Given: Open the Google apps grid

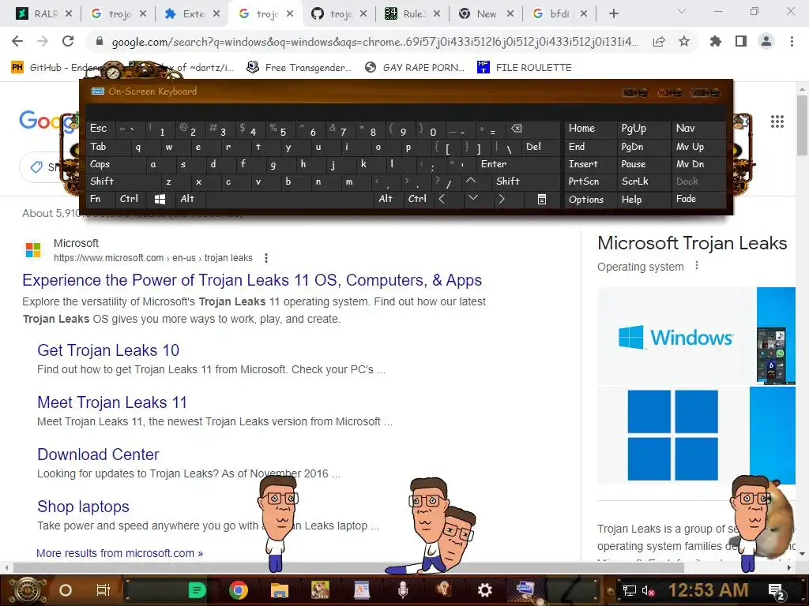Looking at the screenshot, I should 777,122.
